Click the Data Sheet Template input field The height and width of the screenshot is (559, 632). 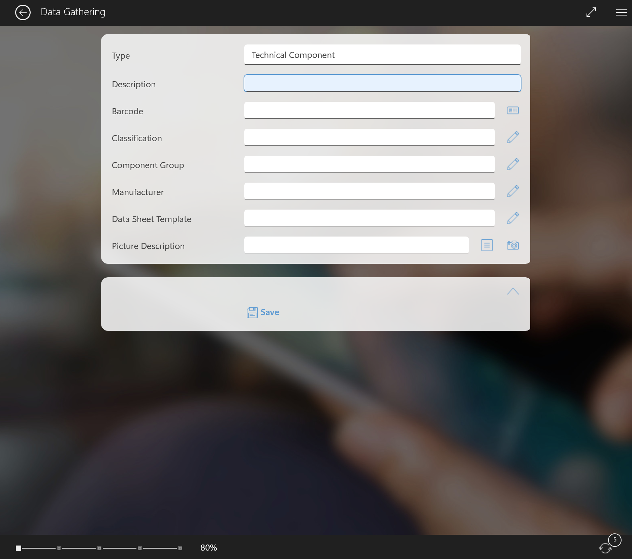point(369,218)
